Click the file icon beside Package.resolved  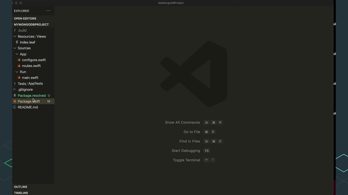[x=15, y=95]
